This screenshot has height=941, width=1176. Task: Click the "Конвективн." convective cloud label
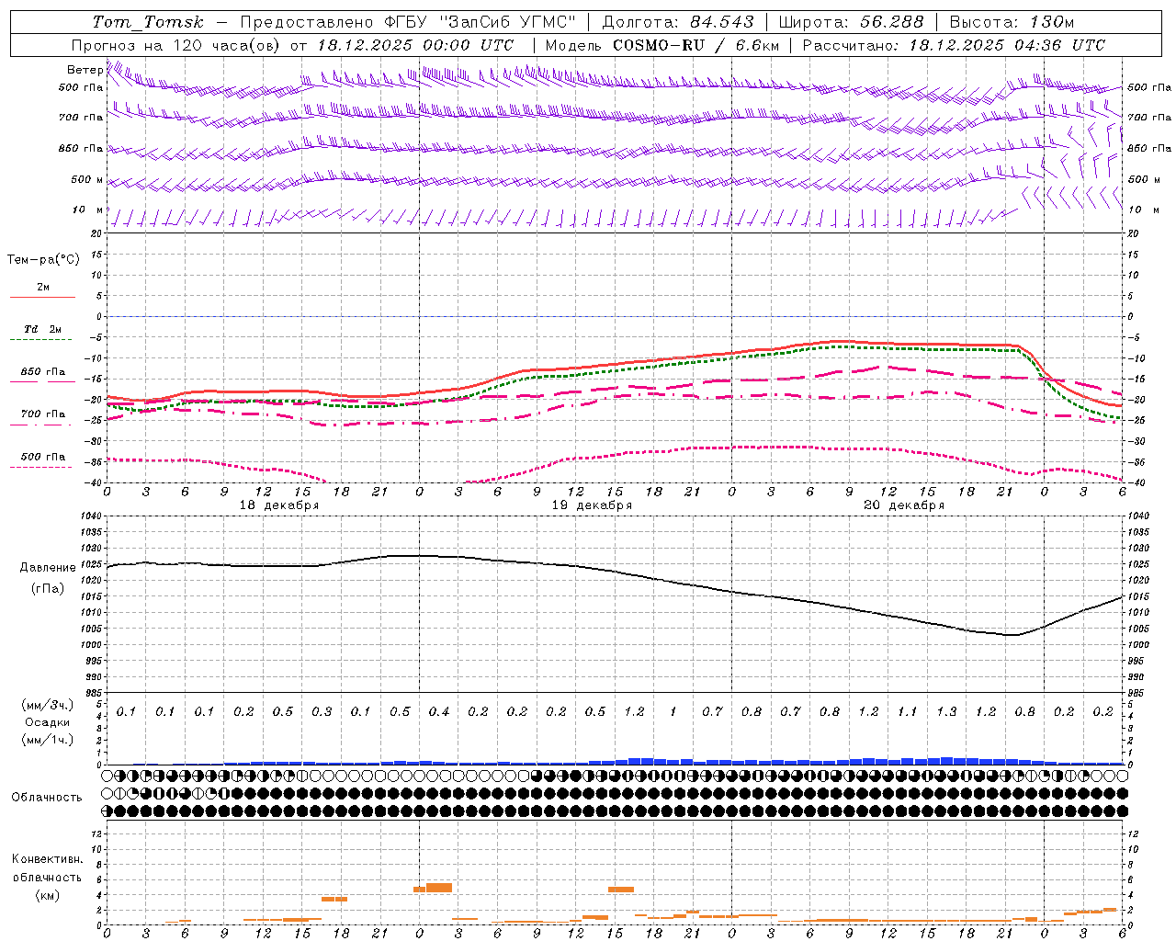(x=47, y=859)
